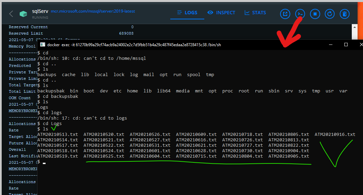Click the 'cd backupsbak' command line
The image size is (363, 195).
58,96
